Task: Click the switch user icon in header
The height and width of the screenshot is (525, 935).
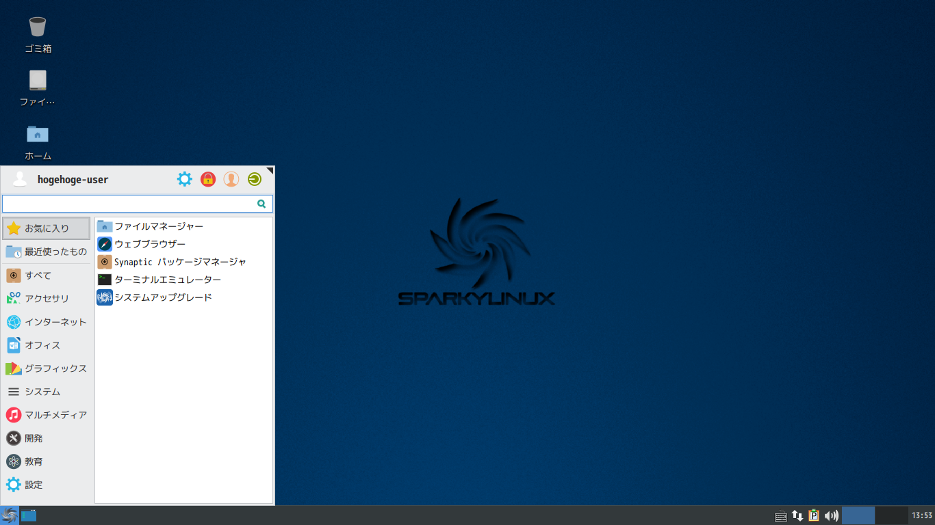Action: point(231,179)
